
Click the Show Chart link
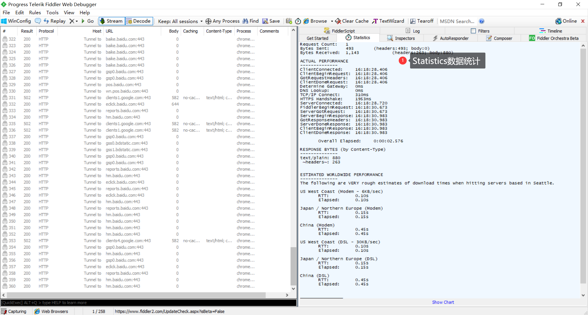click(443, 302)
